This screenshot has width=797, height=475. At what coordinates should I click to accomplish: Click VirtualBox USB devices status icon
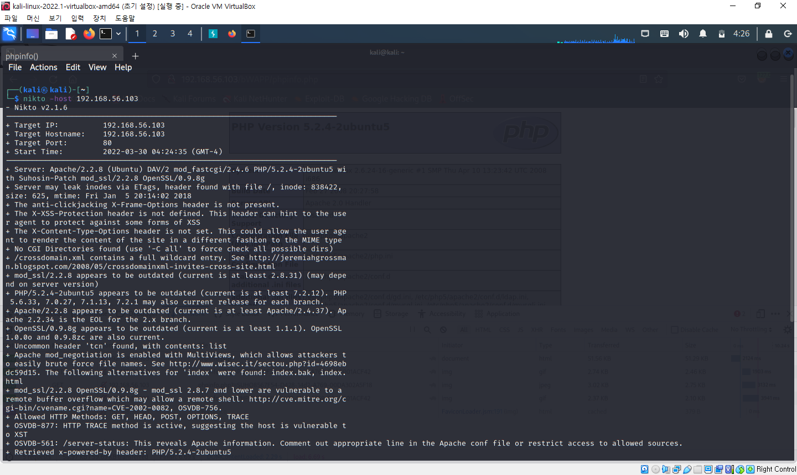(687, 469)
